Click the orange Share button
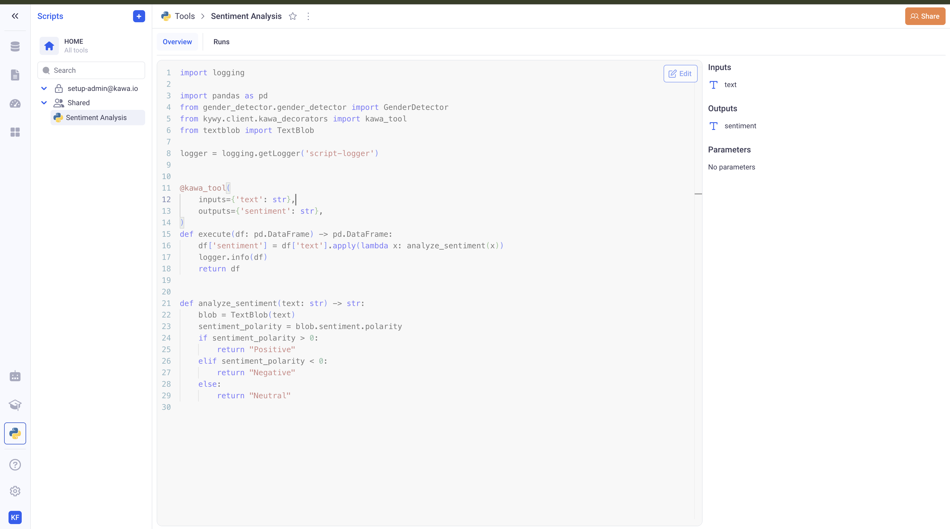The width and height of the screenshot is (950, 529). tap(925, 16)
